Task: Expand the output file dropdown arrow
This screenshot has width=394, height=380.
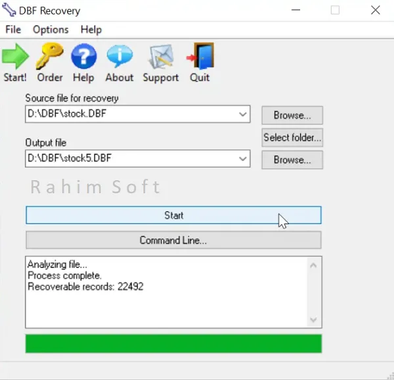Action: click(242, 158)
